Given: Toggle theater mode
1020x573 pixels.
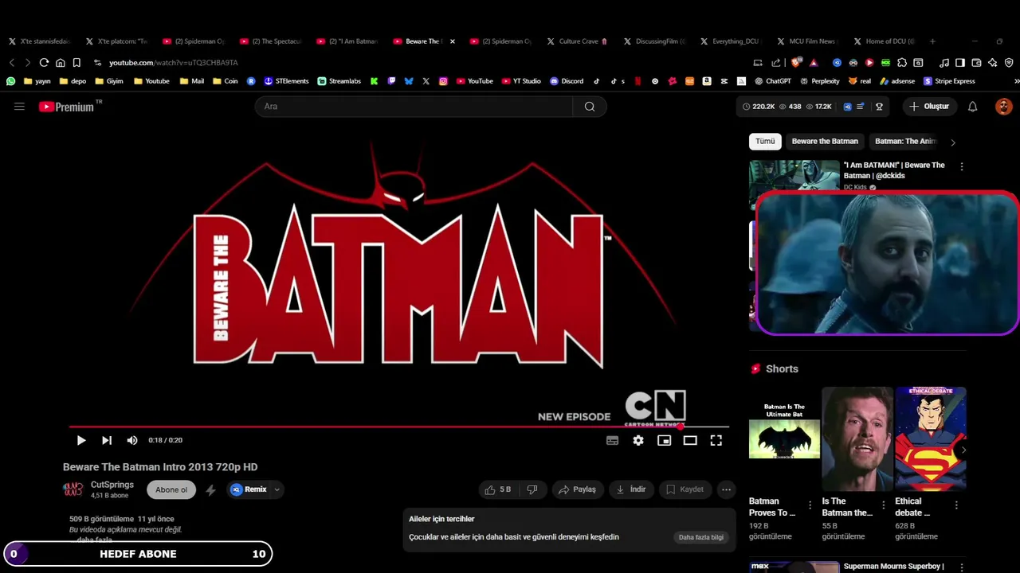Looking at the screenshot, I should [690, 440].
